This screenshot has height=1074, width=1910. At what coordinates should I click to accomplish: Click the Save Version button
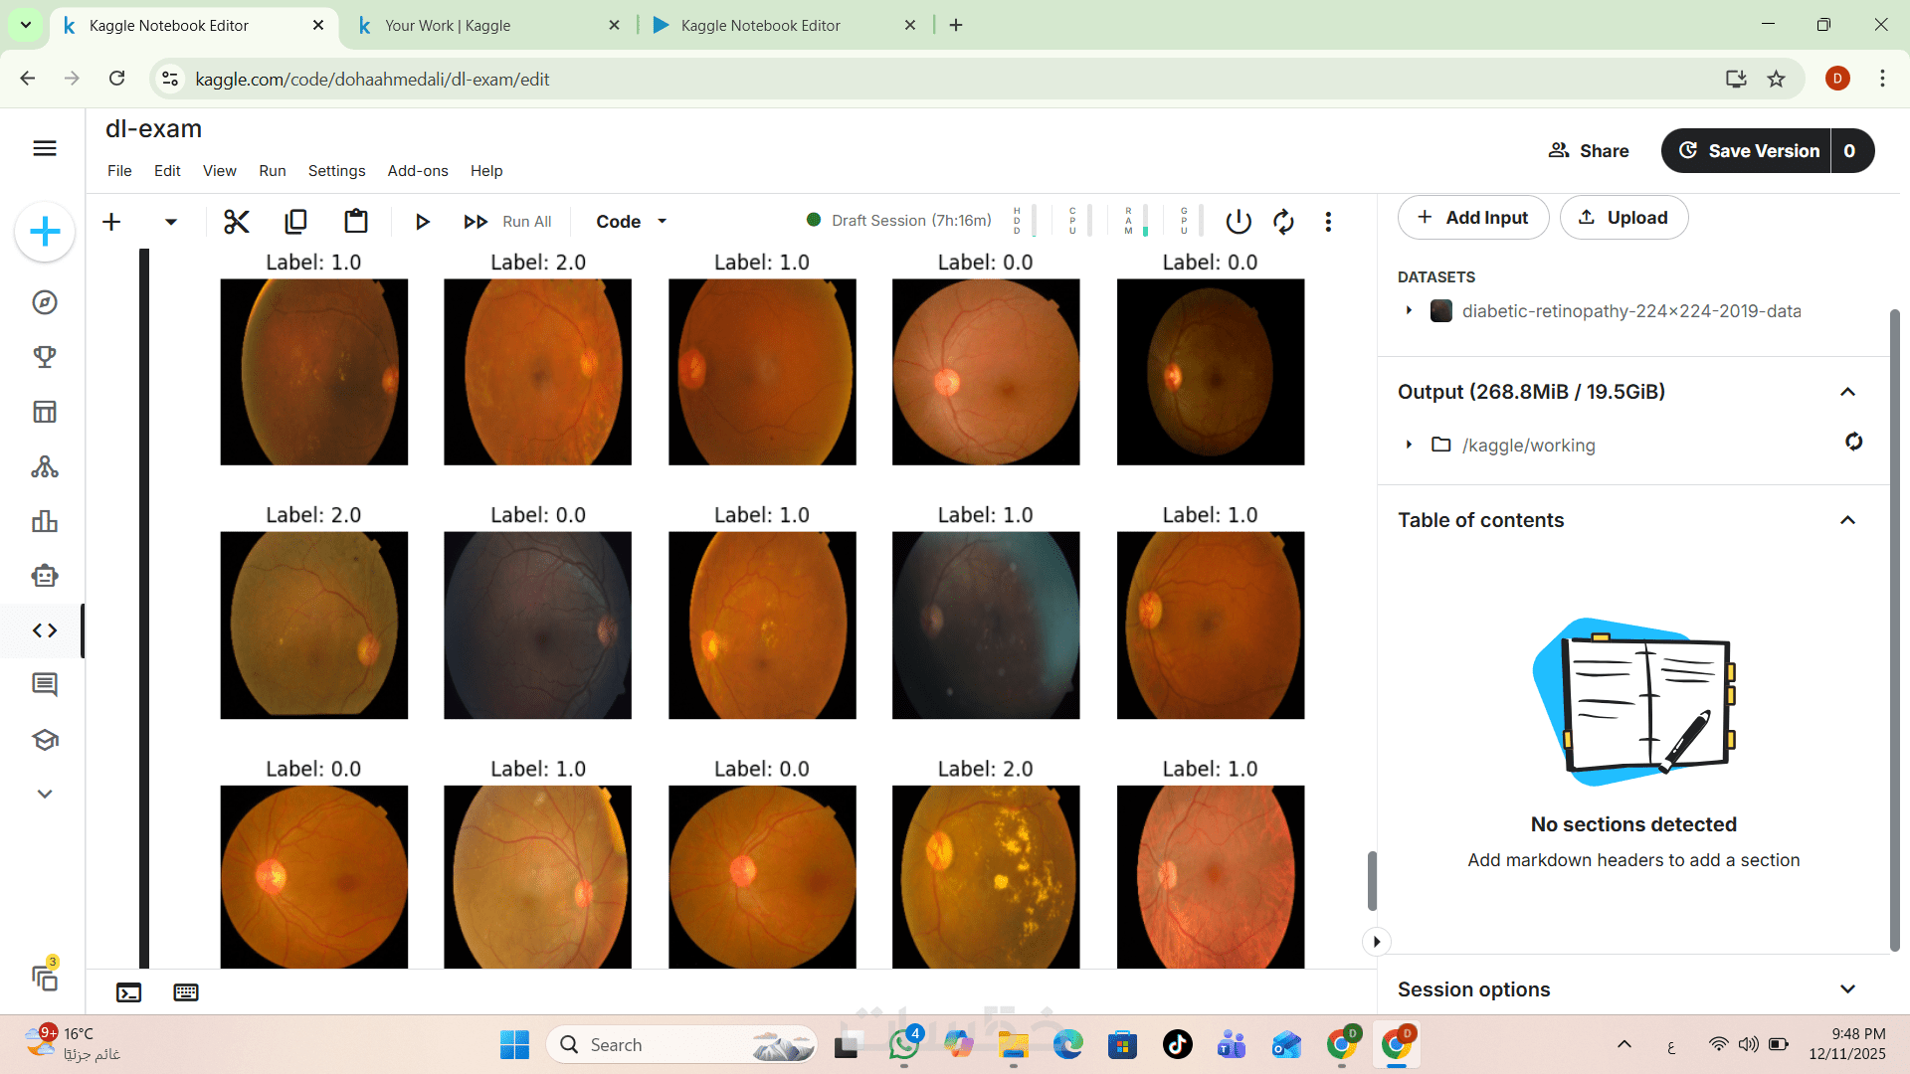[x=1748, y=150]
